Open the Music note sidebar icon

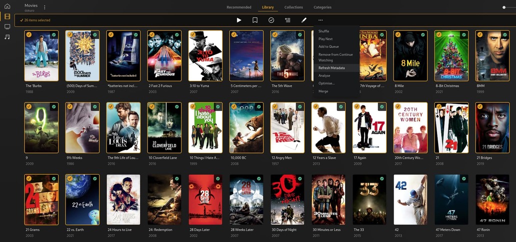[7, 37]
